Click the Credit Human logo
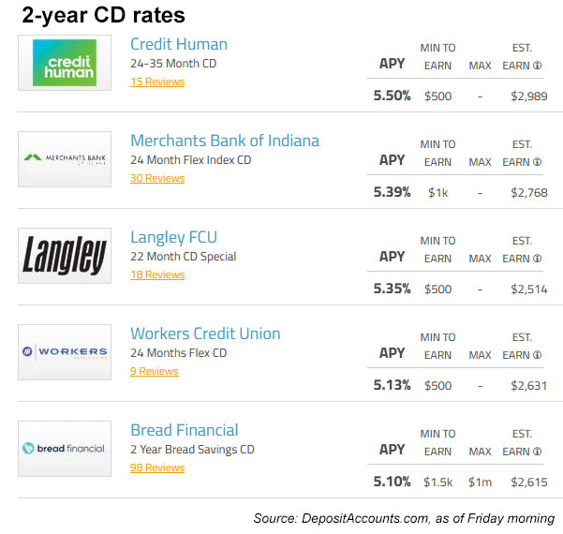Viewport: 563px width, 534px height. pos(64,63)
